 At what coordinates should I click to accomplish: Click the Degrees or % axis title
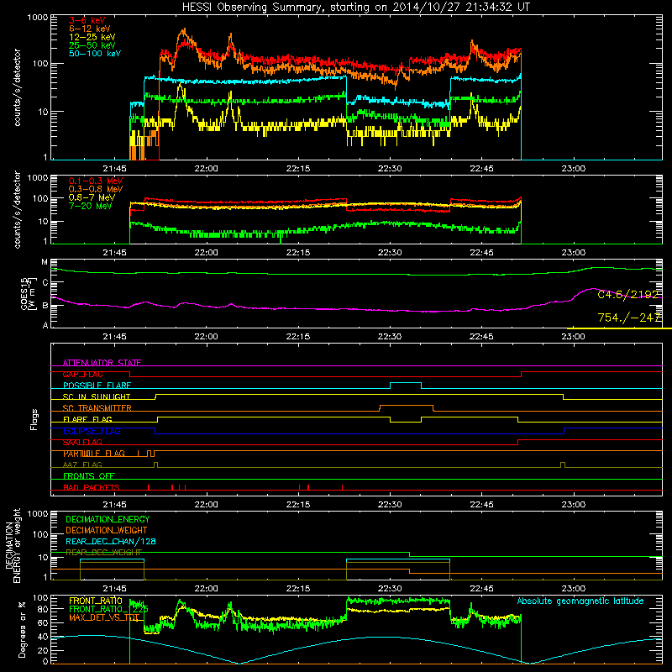pyautogui.click(x=23, y=629)
